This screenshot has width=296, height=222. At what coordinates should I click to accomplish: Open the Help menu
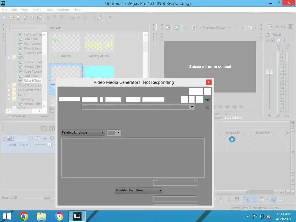click(77, 10)
